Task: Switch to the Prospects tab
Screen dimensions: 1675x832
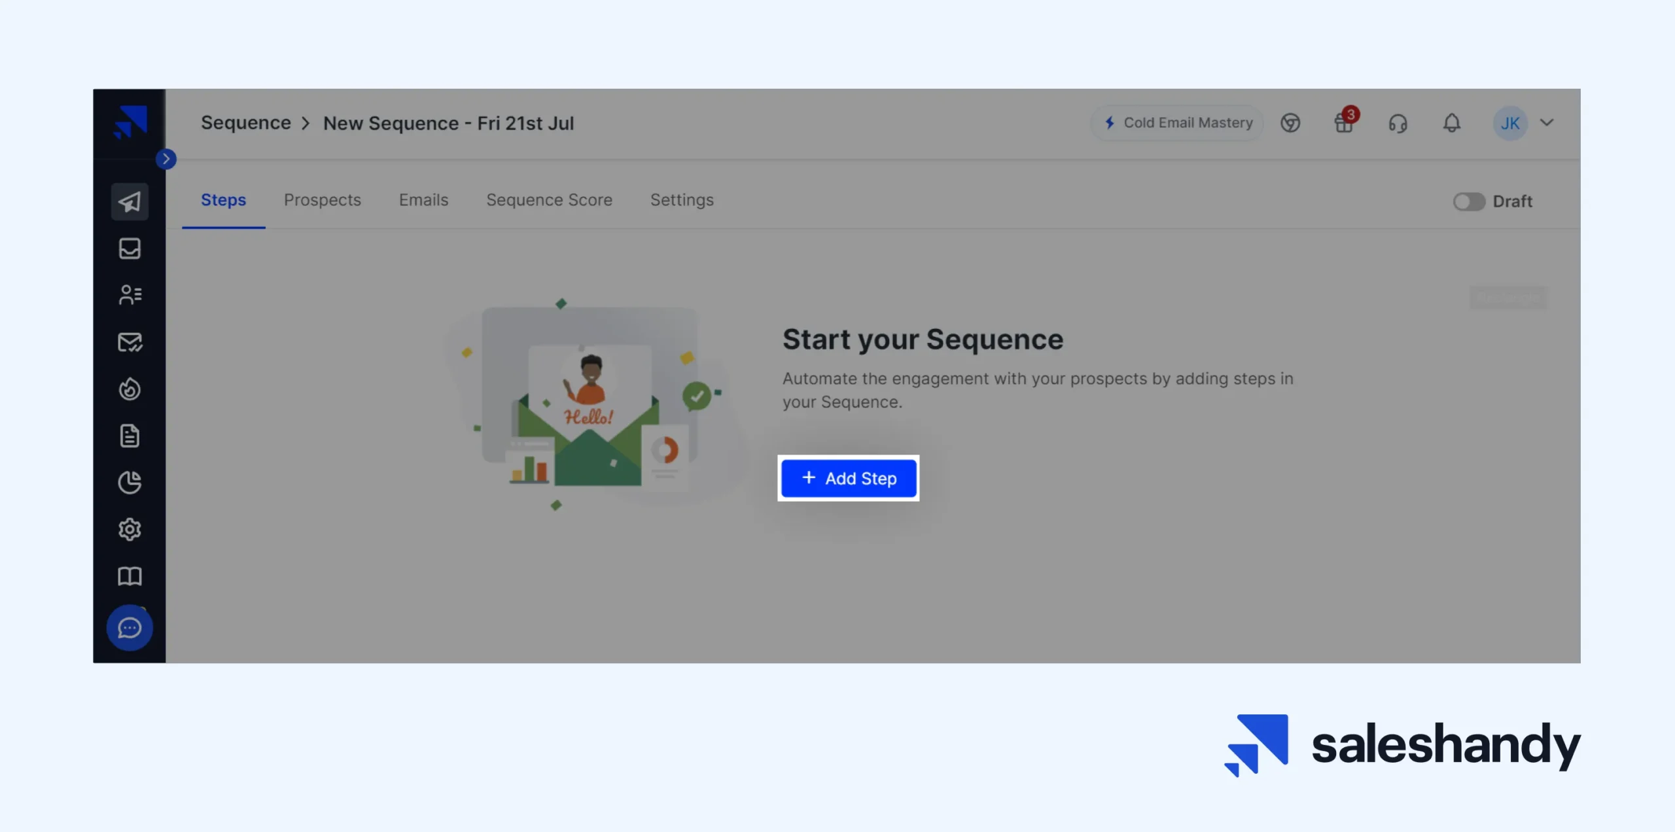Action: coord(323,200)
